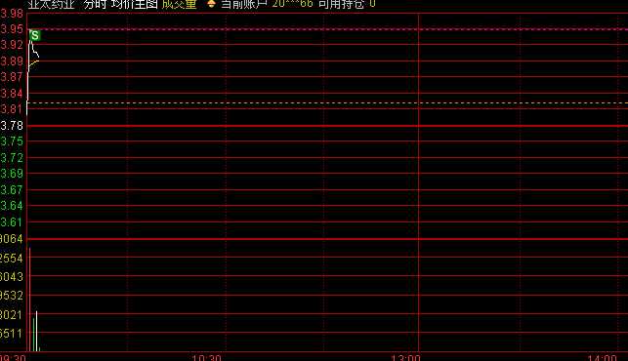The image size is (628, 361).
Task: Click the 3.78 previous close price label
Action: click(12, 126)
